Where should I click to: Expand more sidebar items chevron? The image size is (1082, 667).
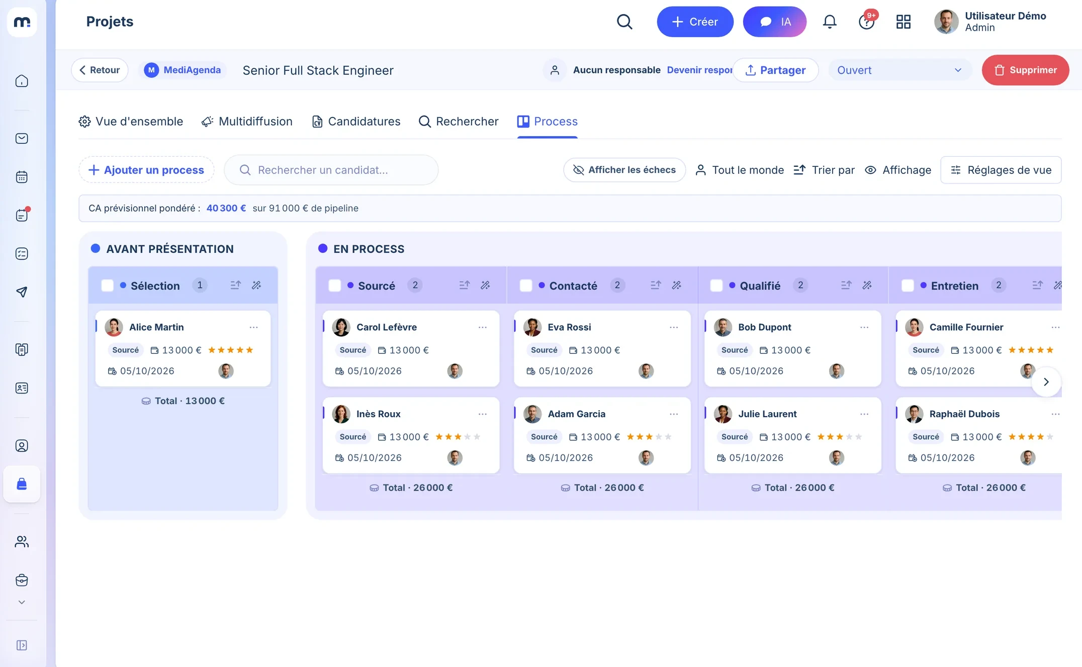[x=22, y=602]
